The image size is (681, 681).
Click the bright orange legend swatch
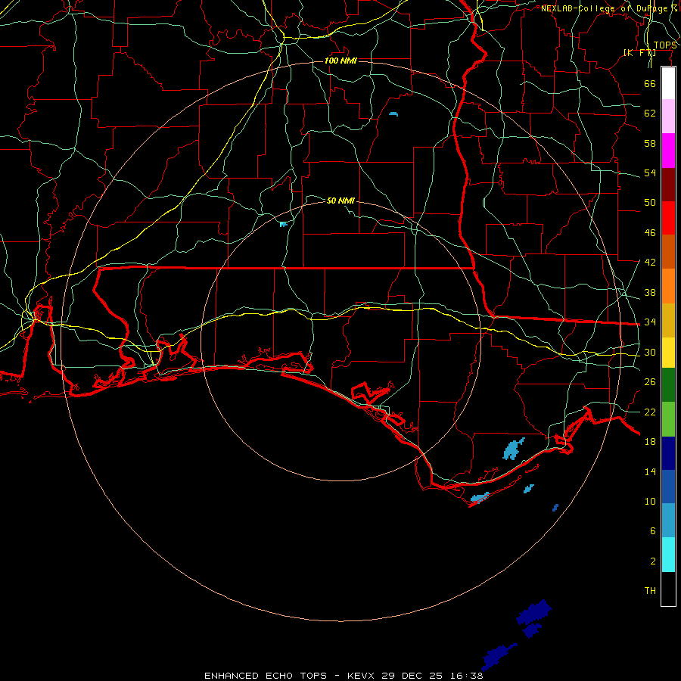pyautogui.click(x=668, y=286)
